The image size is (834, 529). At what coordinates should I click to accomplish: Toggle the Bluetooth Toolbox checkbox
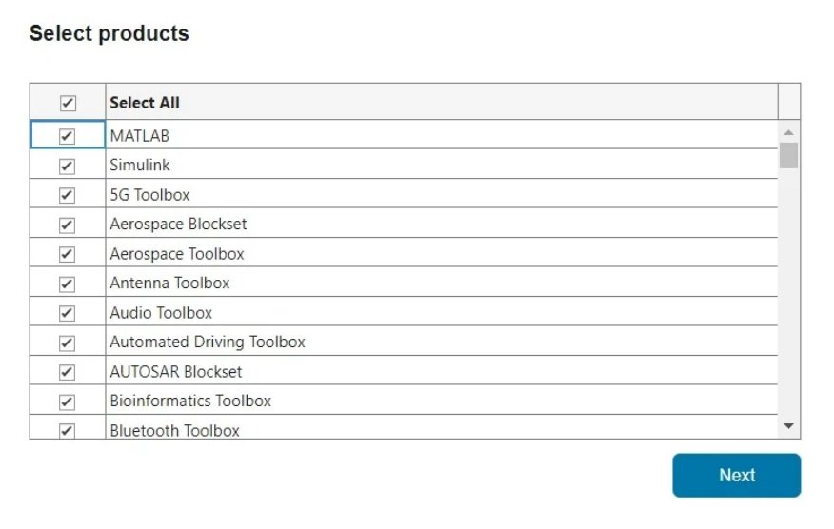pyautogui.click(x=67, y=430)
